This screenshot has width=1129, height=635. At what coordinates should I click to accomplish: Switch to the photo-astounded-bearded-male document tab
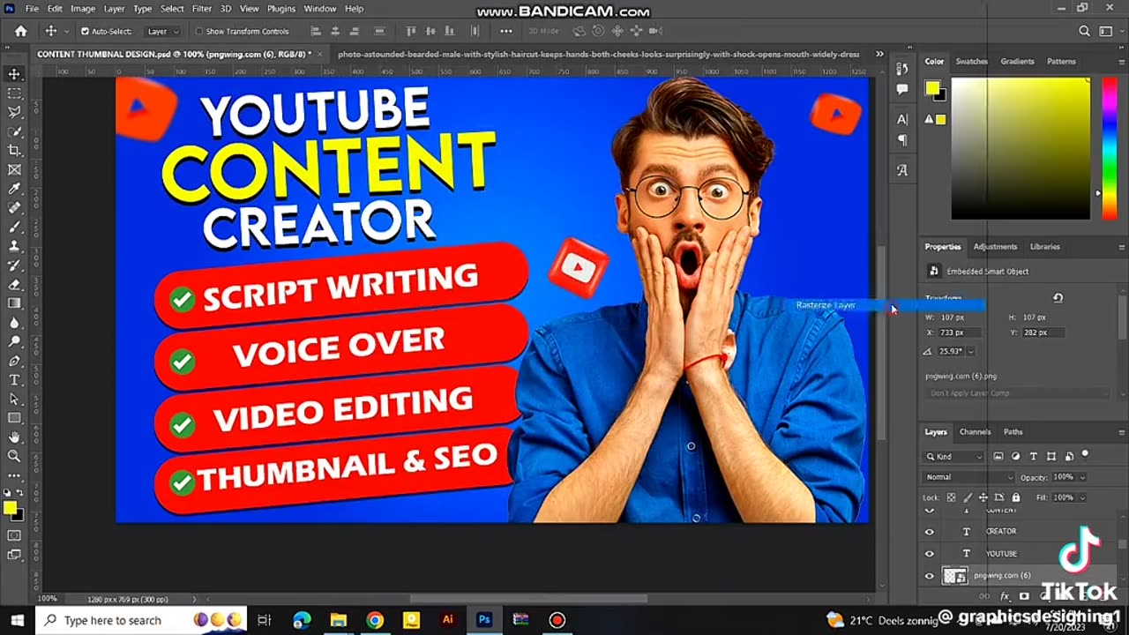[598, 54]
